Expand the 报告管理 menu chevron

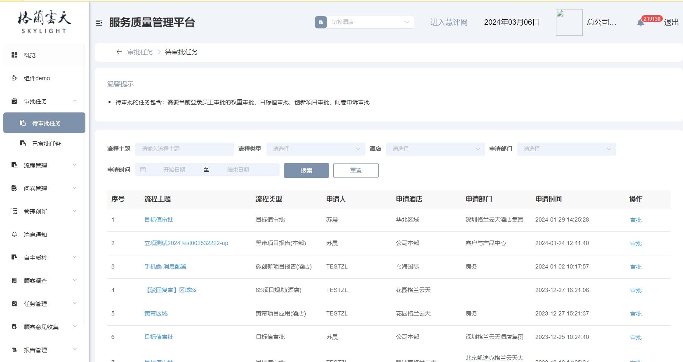(75, 349)
